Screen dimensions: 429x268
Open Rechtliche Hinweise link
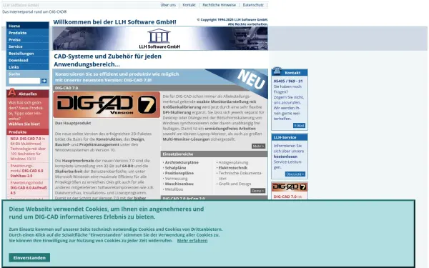click(220, 5)
